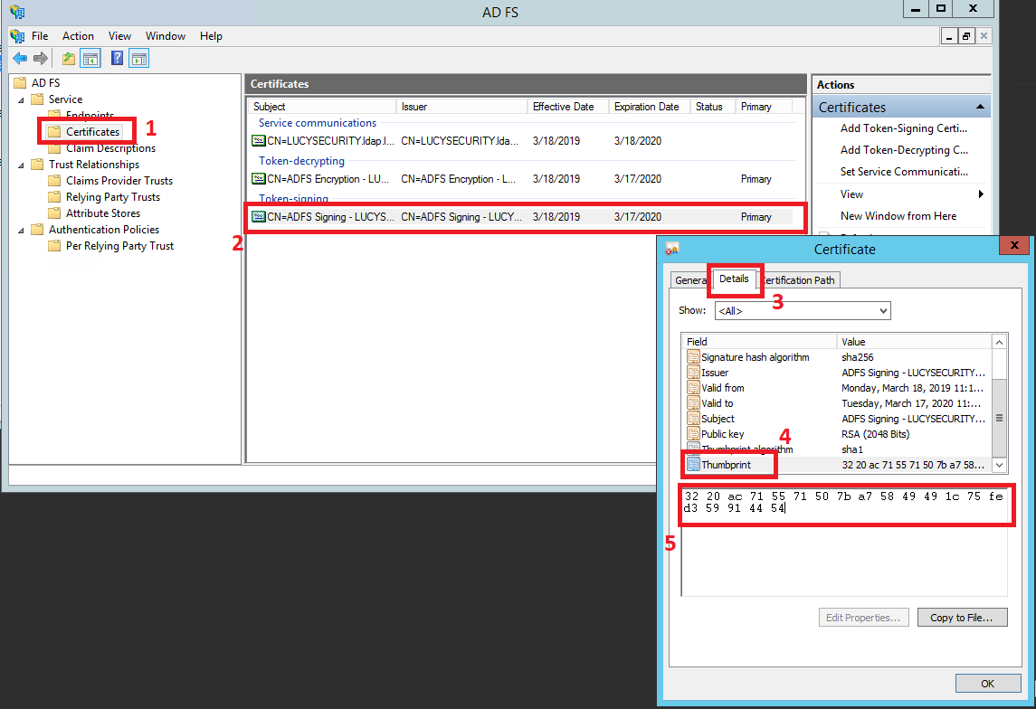Click the OK button in Certificate dialog
Viewport: 1036px width, 709px height.
(x=987, y=684)
